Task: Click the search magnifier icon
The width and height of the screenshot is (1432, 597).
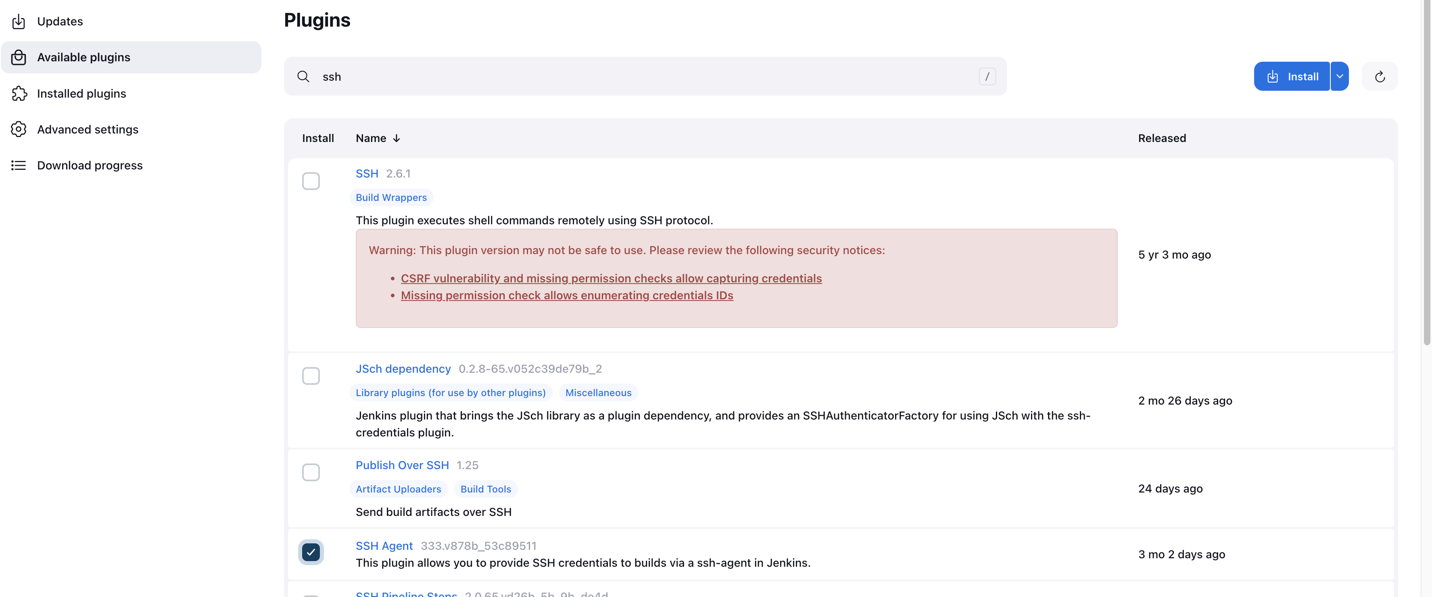Action: tap(303, 77)
